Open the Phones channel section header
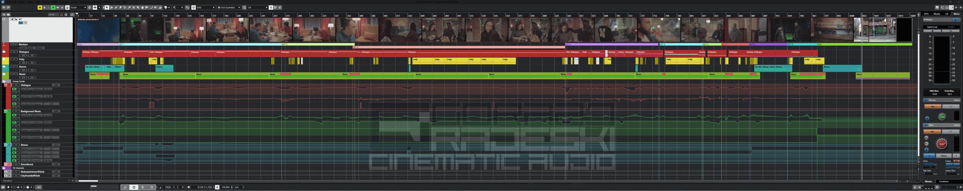963x191 pixels. [x=942, y=100]
